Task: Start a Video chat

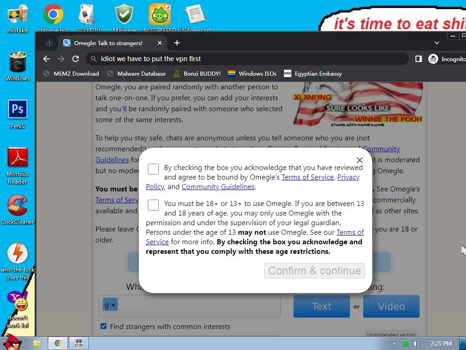Action: [391, 306]
